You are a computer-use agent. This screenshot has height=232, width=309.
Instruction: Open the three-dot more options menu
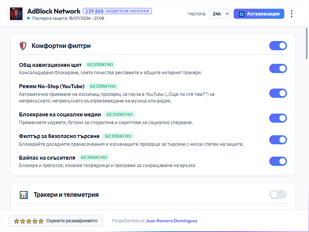(x=292, y=14)
